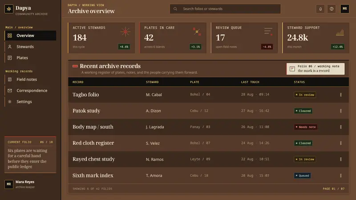Open the Current Folio 06 / 18 card
Viewport: 356px width, 200px height.
[x=30, y=155]
